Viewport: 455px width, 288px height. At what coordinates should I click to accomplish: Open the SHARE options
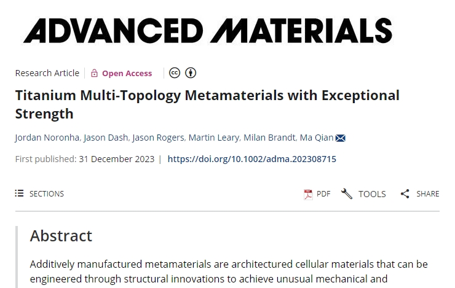click(x=420, y=194)
